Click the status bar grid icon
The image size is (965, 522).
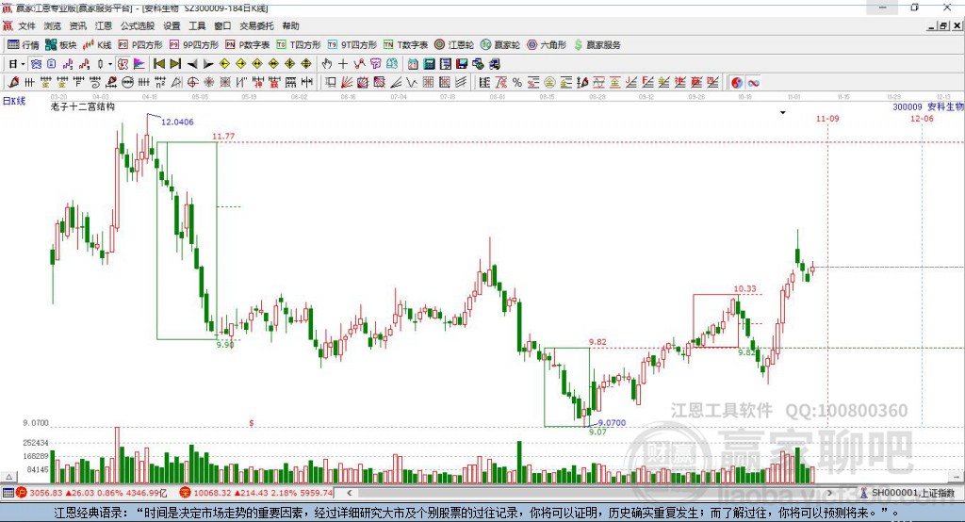(8, 493)
